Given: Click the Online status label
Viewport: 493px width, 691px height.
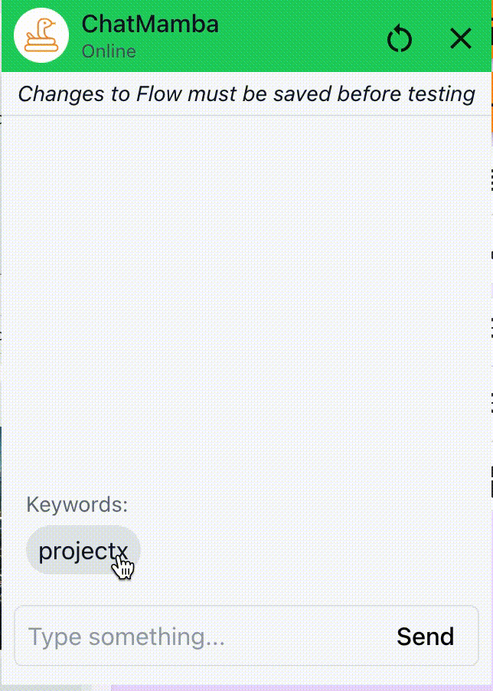Looking at the screenshot, I should coord(109,51).
